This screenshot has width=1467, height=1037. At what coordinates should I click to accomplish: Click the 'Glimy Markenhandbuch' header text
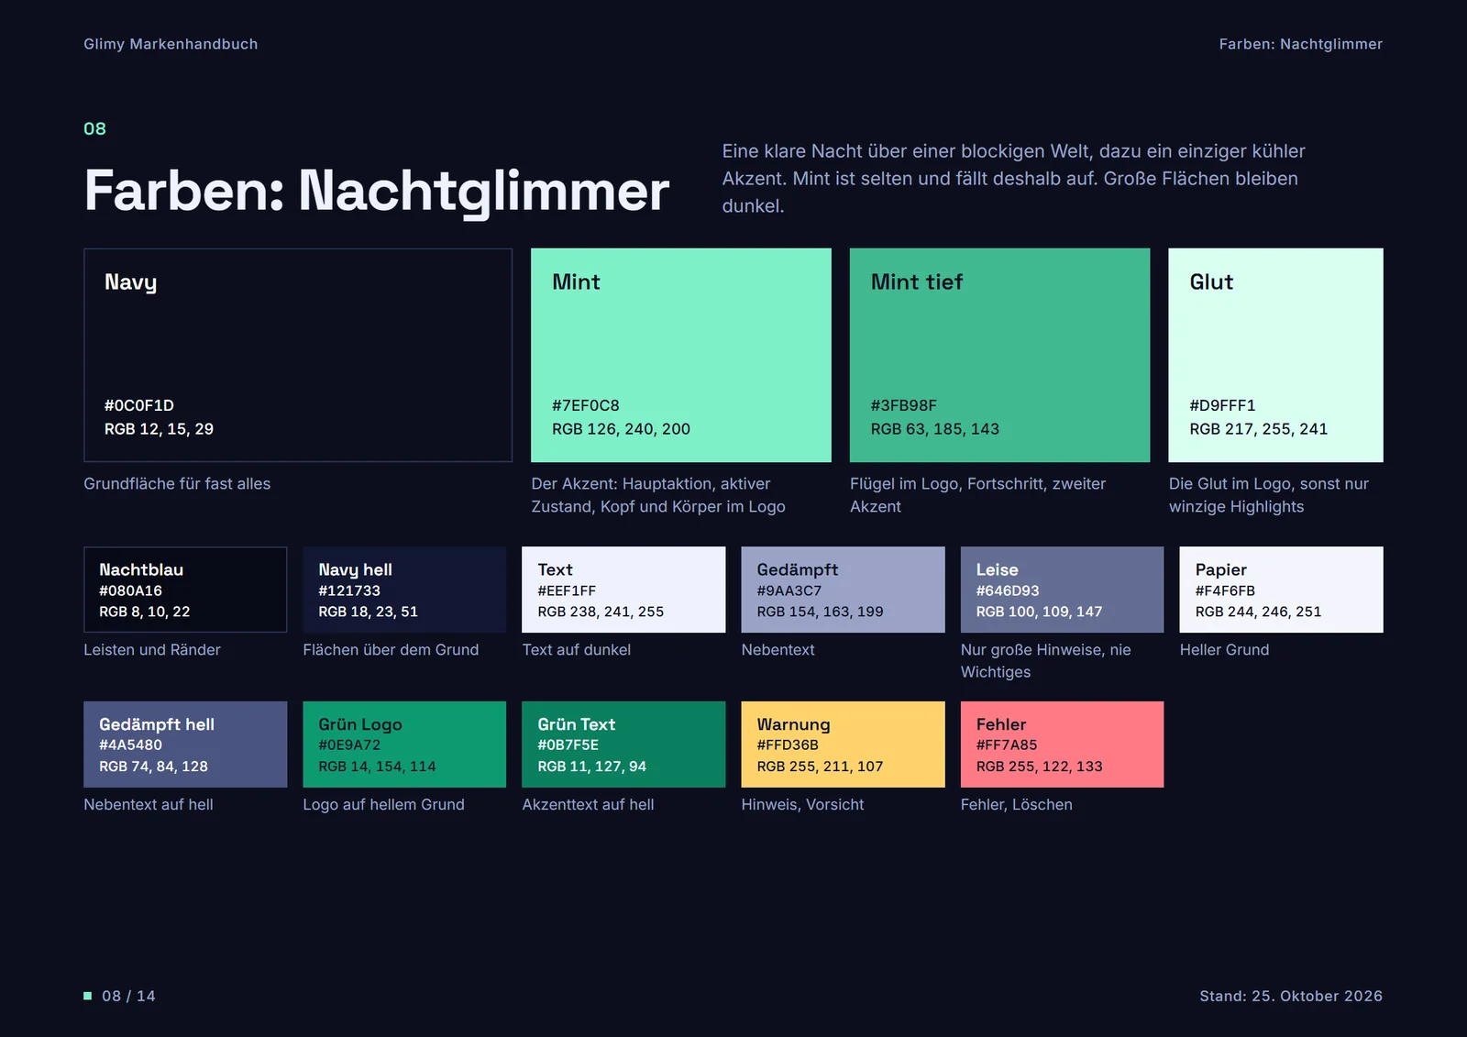tap(171, 44)
